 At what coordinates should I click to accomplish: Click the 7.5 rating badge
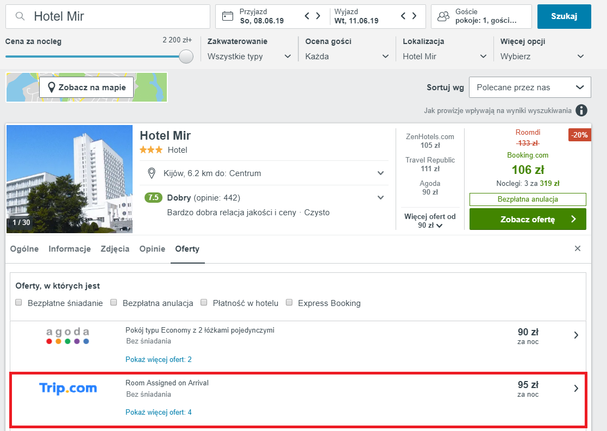click(153, 197)
